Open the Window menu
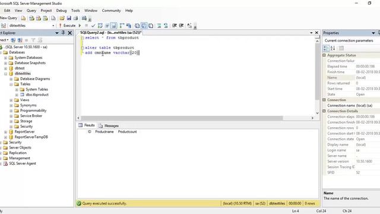The height and width of the screenshot is (214, 380). pos(91,11)
